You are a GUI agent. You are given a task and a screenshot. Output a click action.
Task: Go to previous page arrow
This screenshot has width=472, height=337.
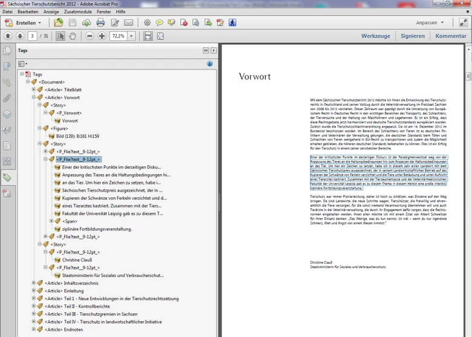click(x=8, y=36)
